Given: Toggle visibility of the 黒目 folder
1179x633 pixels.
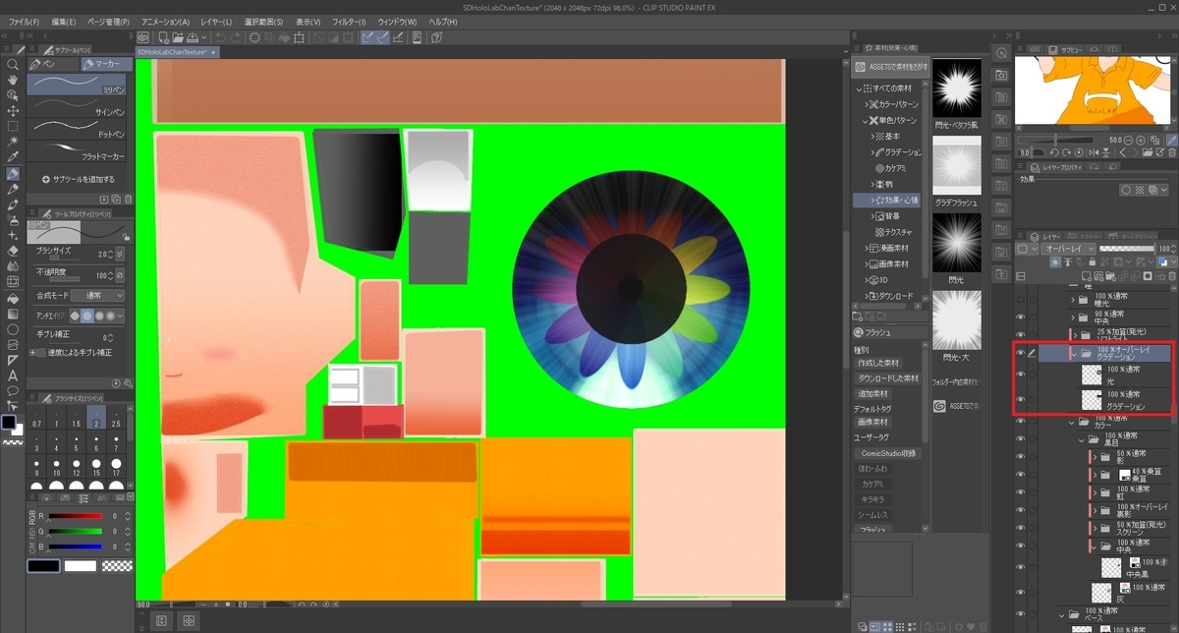Looking at the screenshot, I should (x=1020, y=439).
